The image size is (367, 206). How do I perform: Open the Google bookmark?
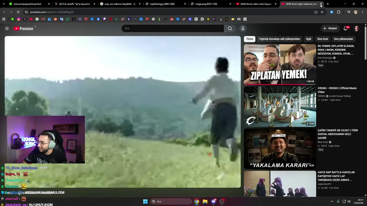coord(37,19)
